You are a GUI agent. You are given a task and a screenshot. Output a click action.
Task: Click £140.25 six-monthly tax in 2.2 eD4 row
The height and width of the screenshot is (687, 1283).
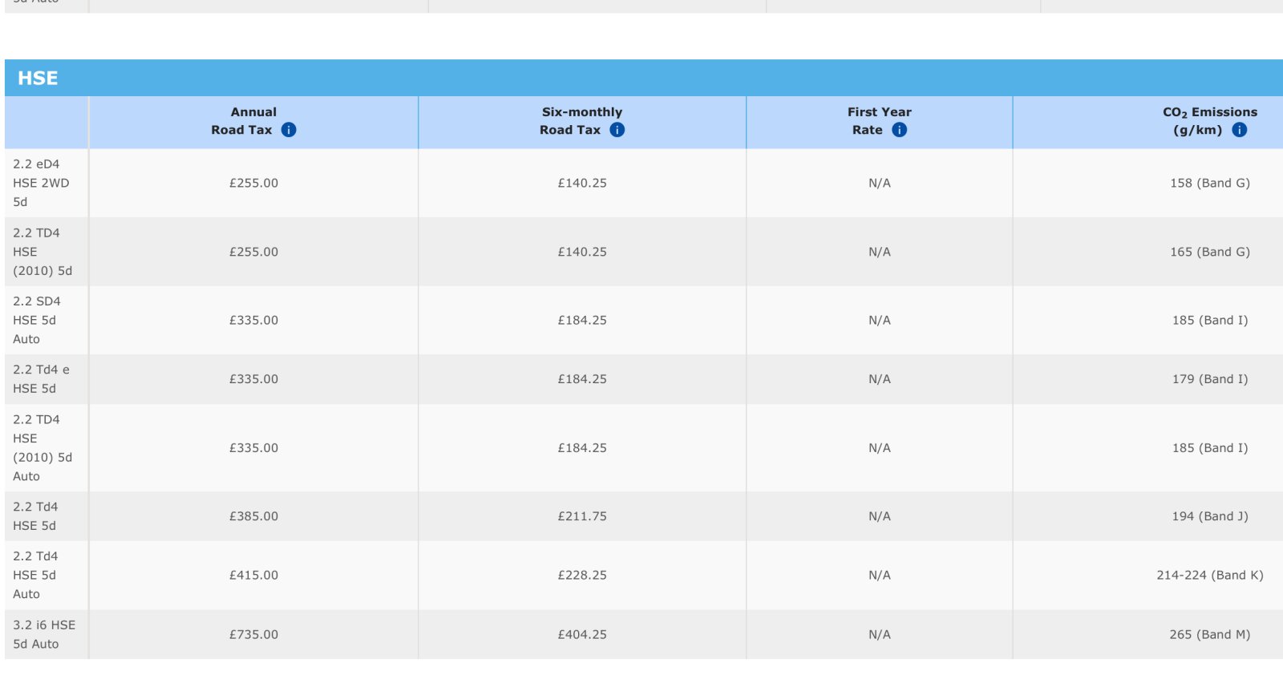pos(582,183)
